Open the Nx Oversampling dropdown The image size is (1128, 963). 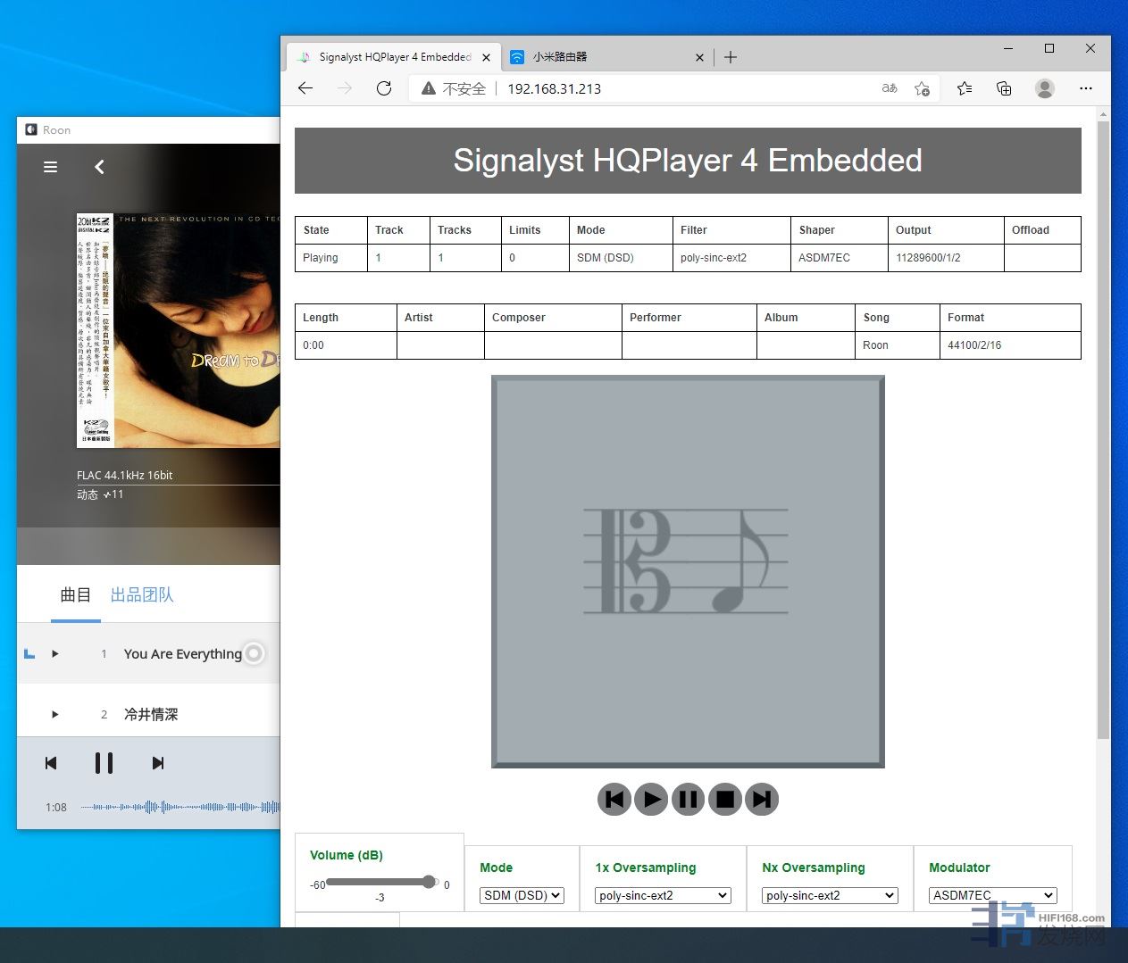[830, 895]
